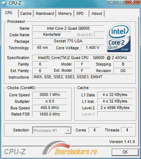This screenshot has width=141, height=159.
Task: Click the Stepping value B
Action: (x=123, y=64)
